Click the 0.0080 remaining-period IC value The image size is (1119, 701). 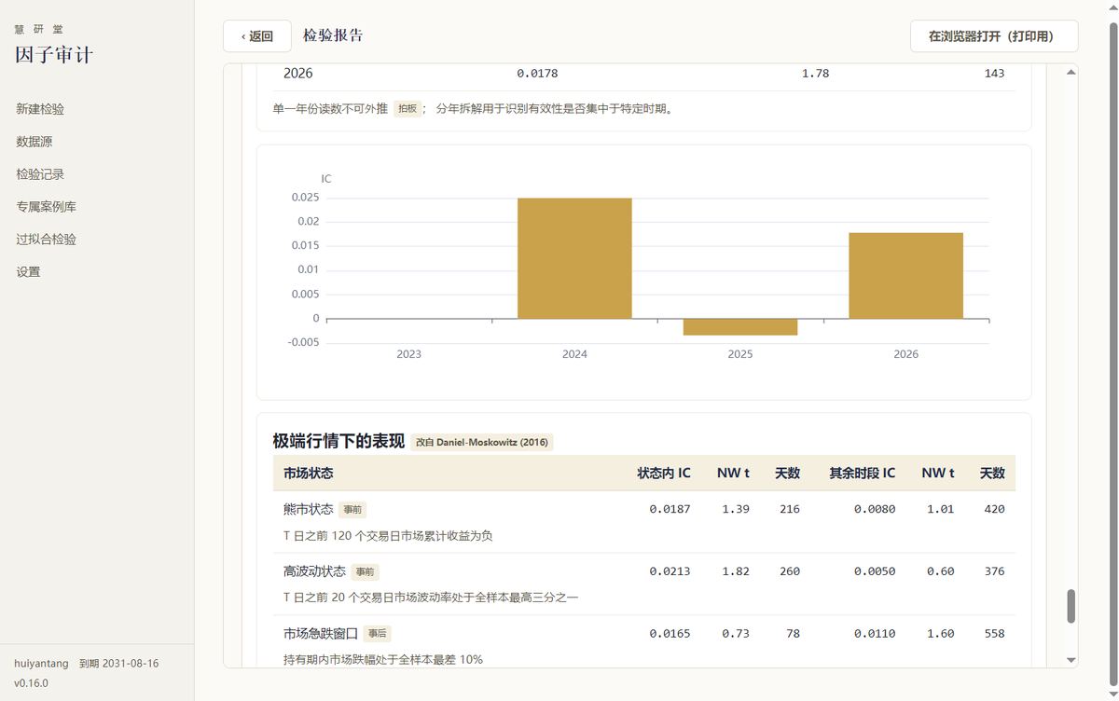pos(874,509)
